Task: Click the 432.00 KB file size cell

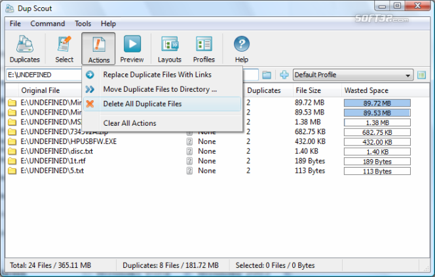Action: coord(310,141)
